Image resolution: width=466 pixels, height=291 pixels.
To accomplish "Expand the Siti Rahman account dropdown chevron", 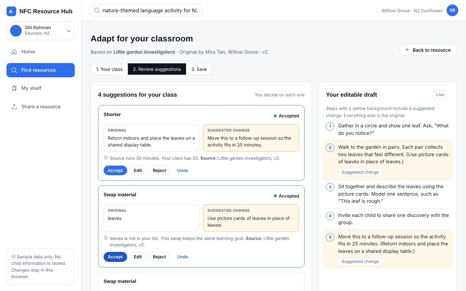I will tap(69, 31).
